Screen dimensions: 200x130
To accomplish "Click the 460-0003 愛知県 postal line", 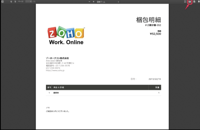I will click(x=54, y=61).
